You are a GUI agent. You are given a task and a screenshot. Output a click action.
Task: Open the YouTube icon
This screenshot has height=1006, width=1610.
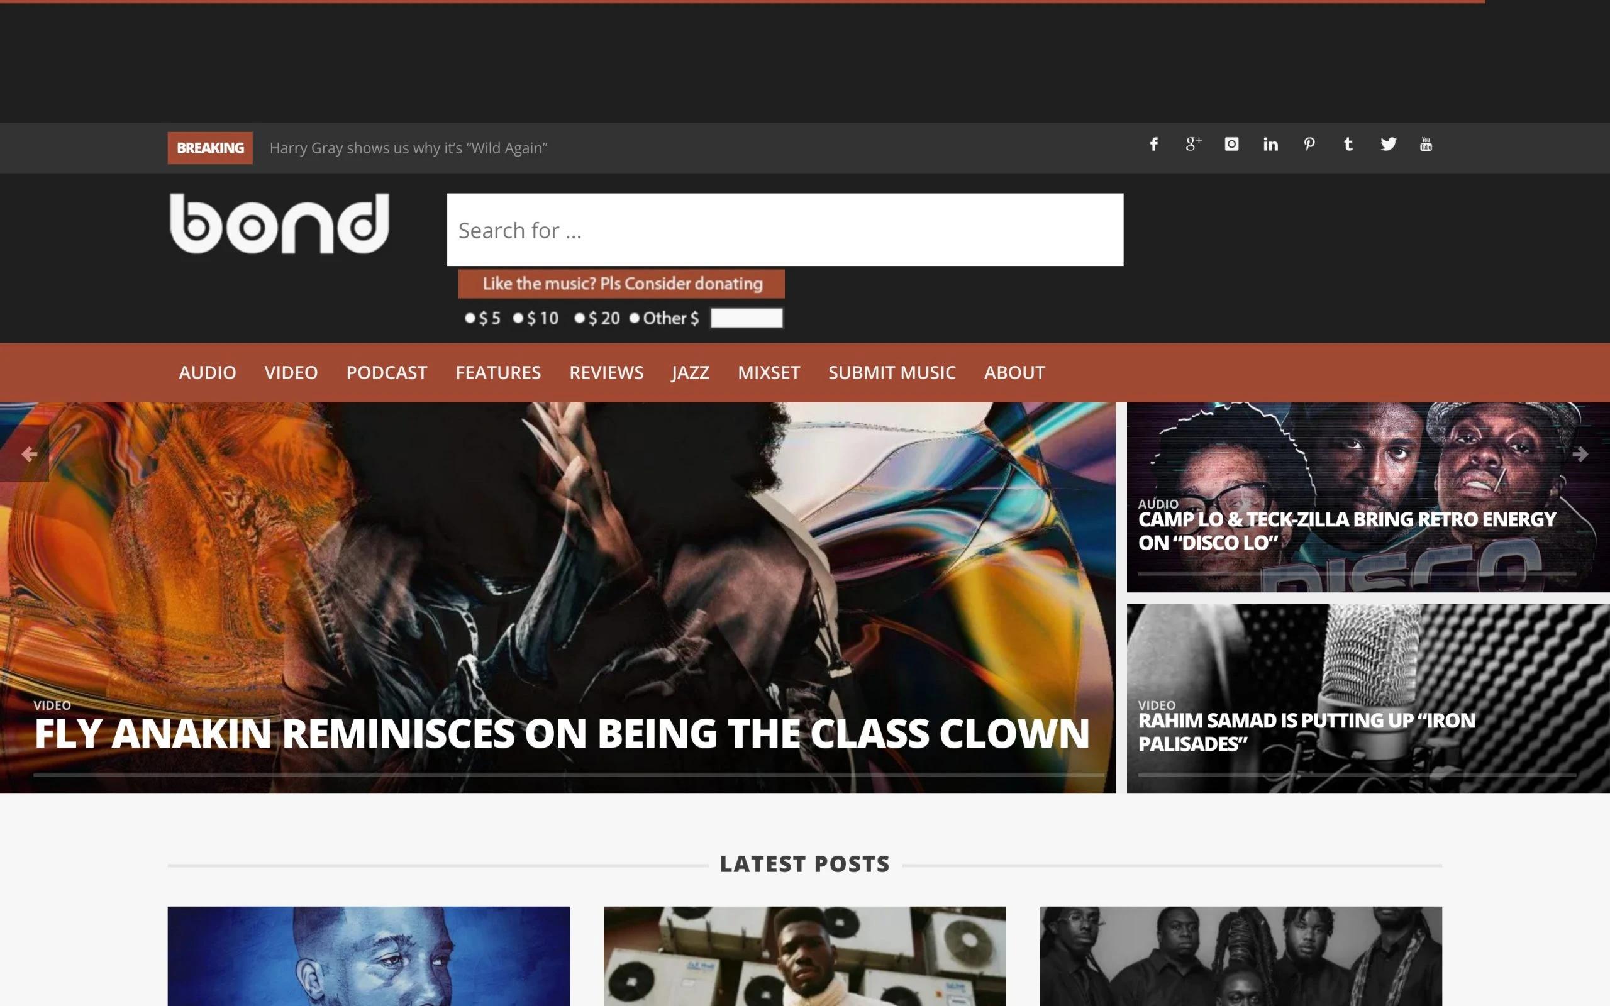1426,145
